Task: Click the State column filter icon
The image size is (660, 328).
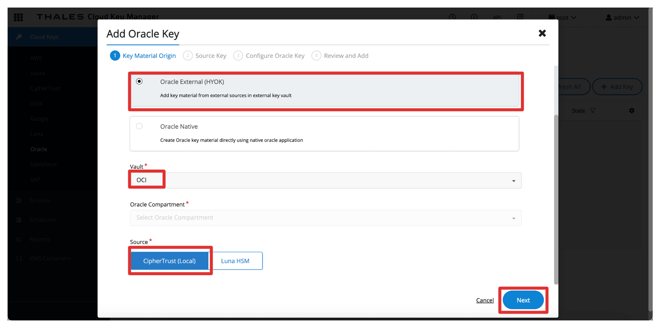Action: 593,111
